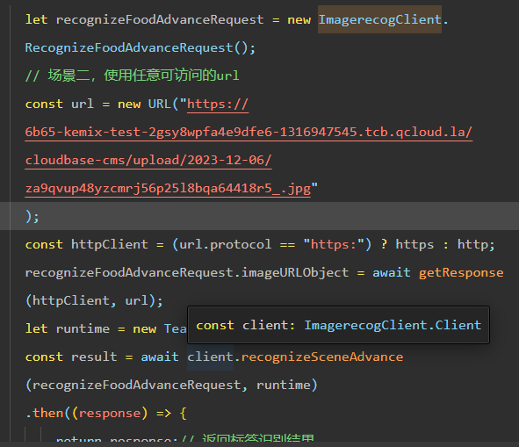
Task: Click the 'const result' variable name
Action: pos(94,357)
